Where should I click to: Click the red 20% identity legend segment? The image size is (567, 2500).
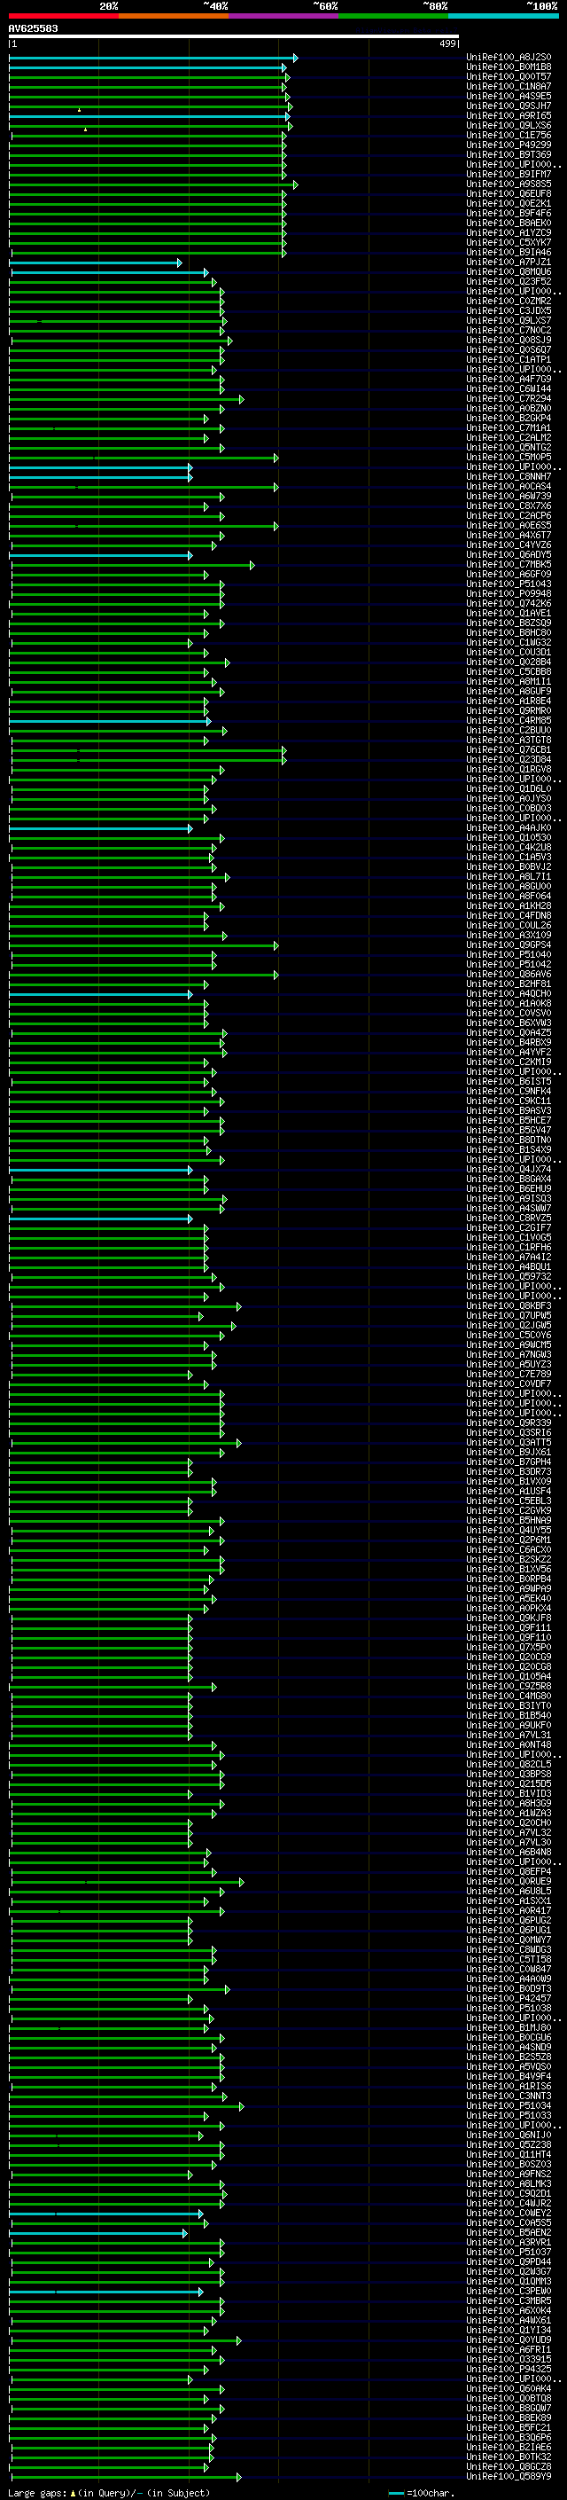click(63, 16)
